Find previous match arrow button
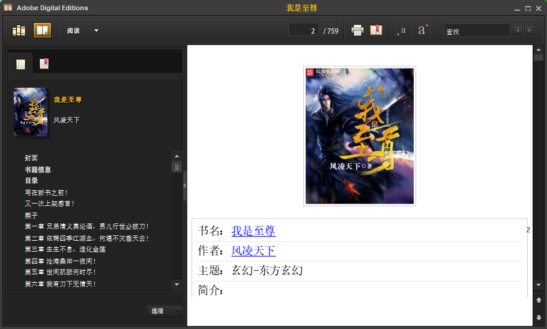Screen dimensions: 547x329 (x=518, y=31)
